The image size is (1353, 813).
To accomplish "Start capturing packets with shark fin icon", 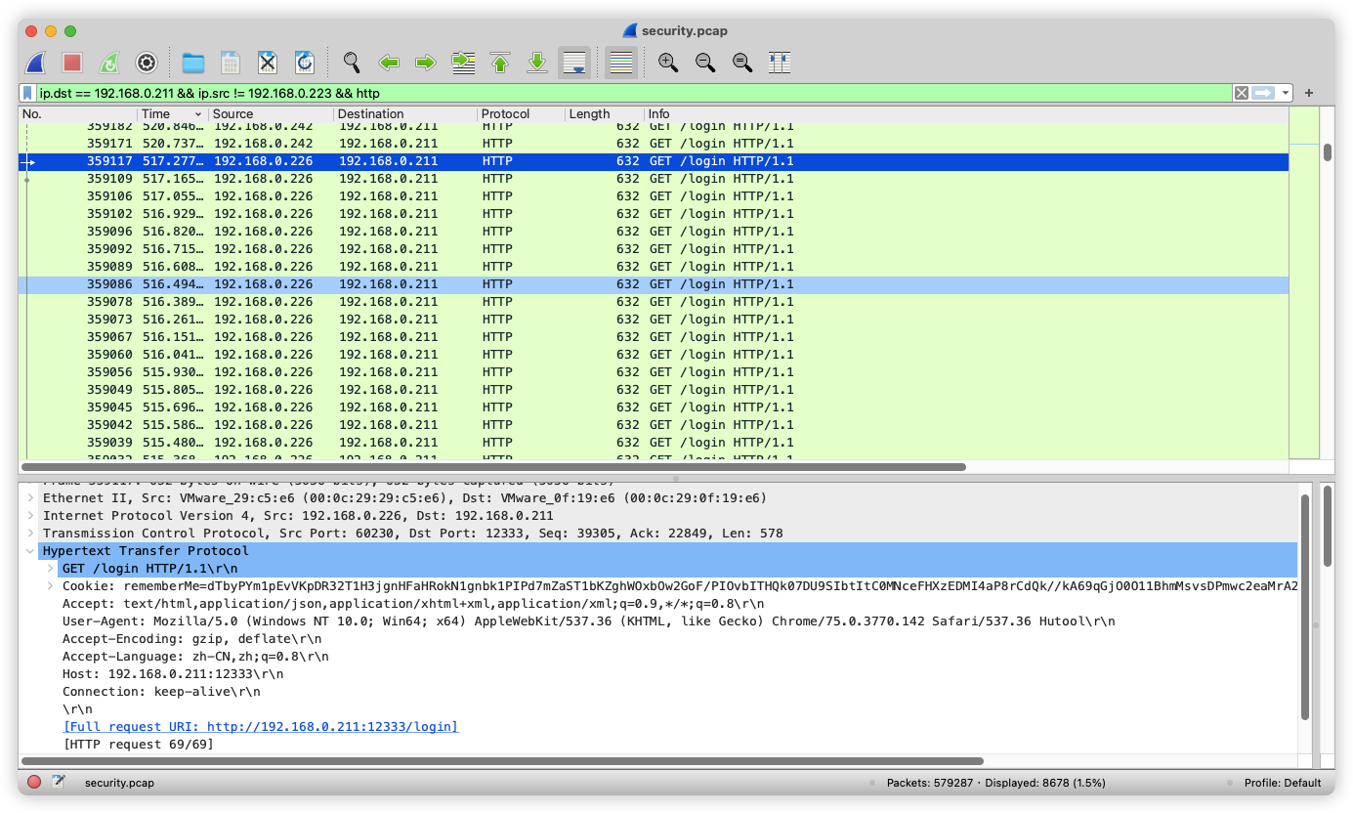I will 36,63.
